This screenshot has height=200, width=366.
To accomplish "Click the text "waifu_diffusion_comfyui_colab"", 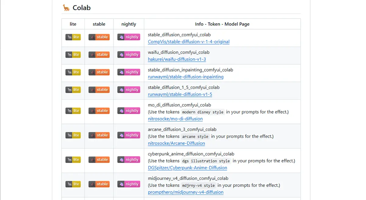I will (179, 52).
